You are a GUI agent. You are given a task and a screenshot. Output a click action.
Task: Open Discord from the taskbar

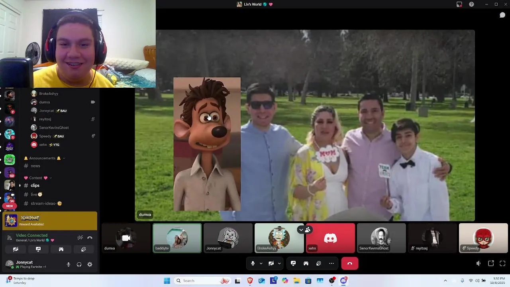tap(343, 281)
